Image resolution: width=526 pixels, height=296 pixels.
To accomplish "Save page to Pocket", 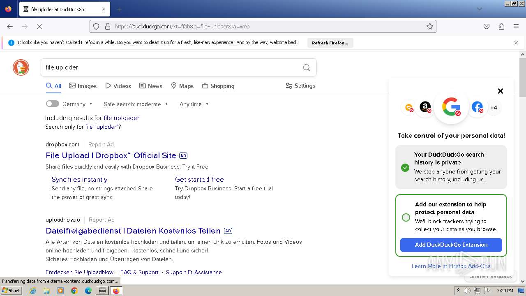I will click(487, 26).
